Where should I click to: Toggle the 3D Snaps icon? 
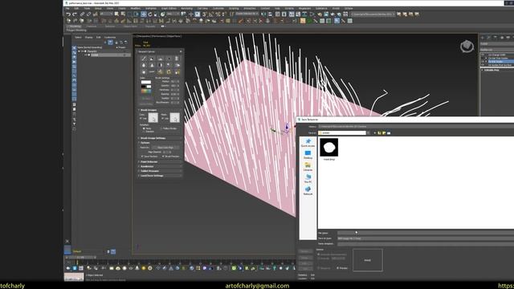click(204, 14)
